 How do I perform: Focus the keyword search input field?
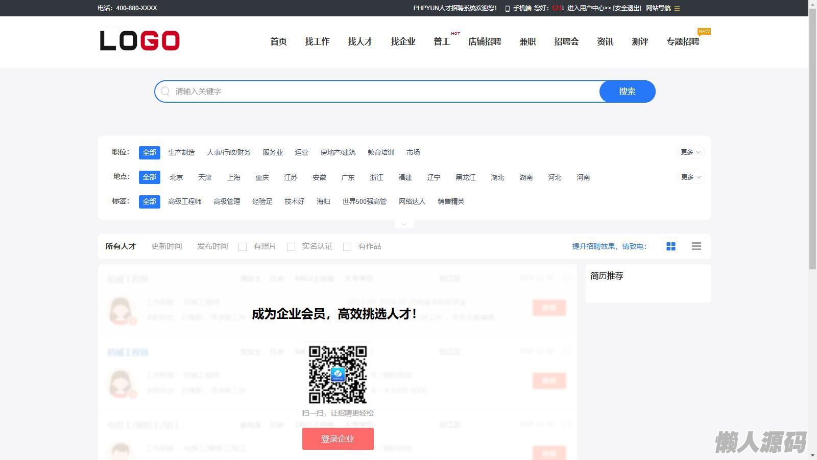click(383, 91)
